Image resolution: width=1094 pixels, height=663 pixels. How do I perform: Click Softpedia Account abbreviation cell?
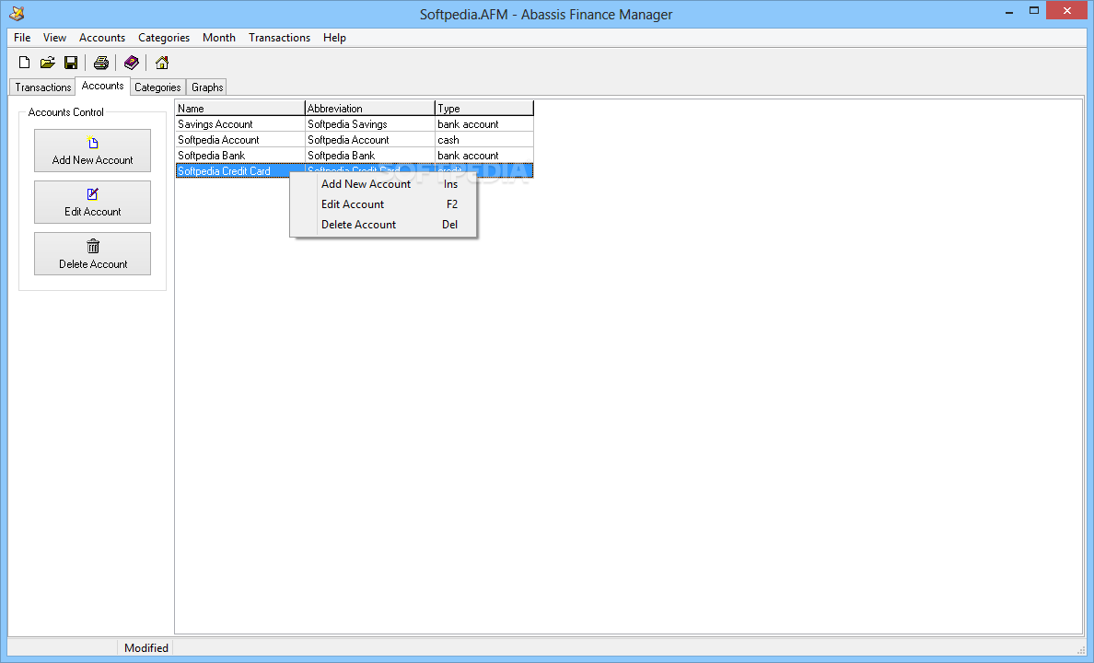click(370, 140)
